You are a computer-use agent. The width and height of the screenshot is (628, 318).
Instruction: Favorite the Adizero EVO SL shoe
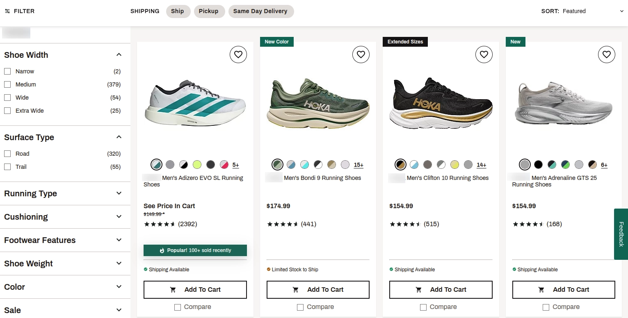click(x=238, y=55)
